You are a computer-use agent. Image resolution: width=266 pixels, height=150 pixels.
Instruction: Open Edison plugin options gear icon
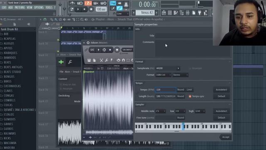pos(88,42)
